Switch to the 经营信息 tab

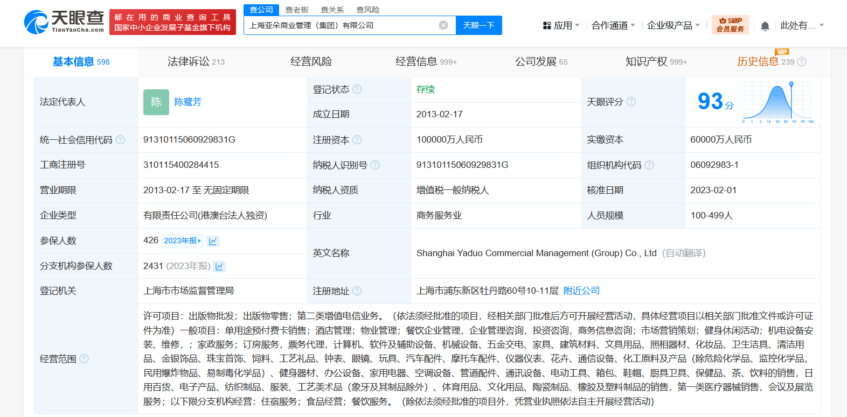tap(426, 62)
